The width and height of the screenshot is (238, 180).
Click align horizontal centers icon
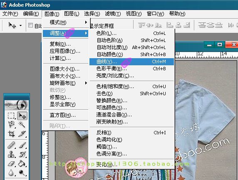click(x=178, y=25)
